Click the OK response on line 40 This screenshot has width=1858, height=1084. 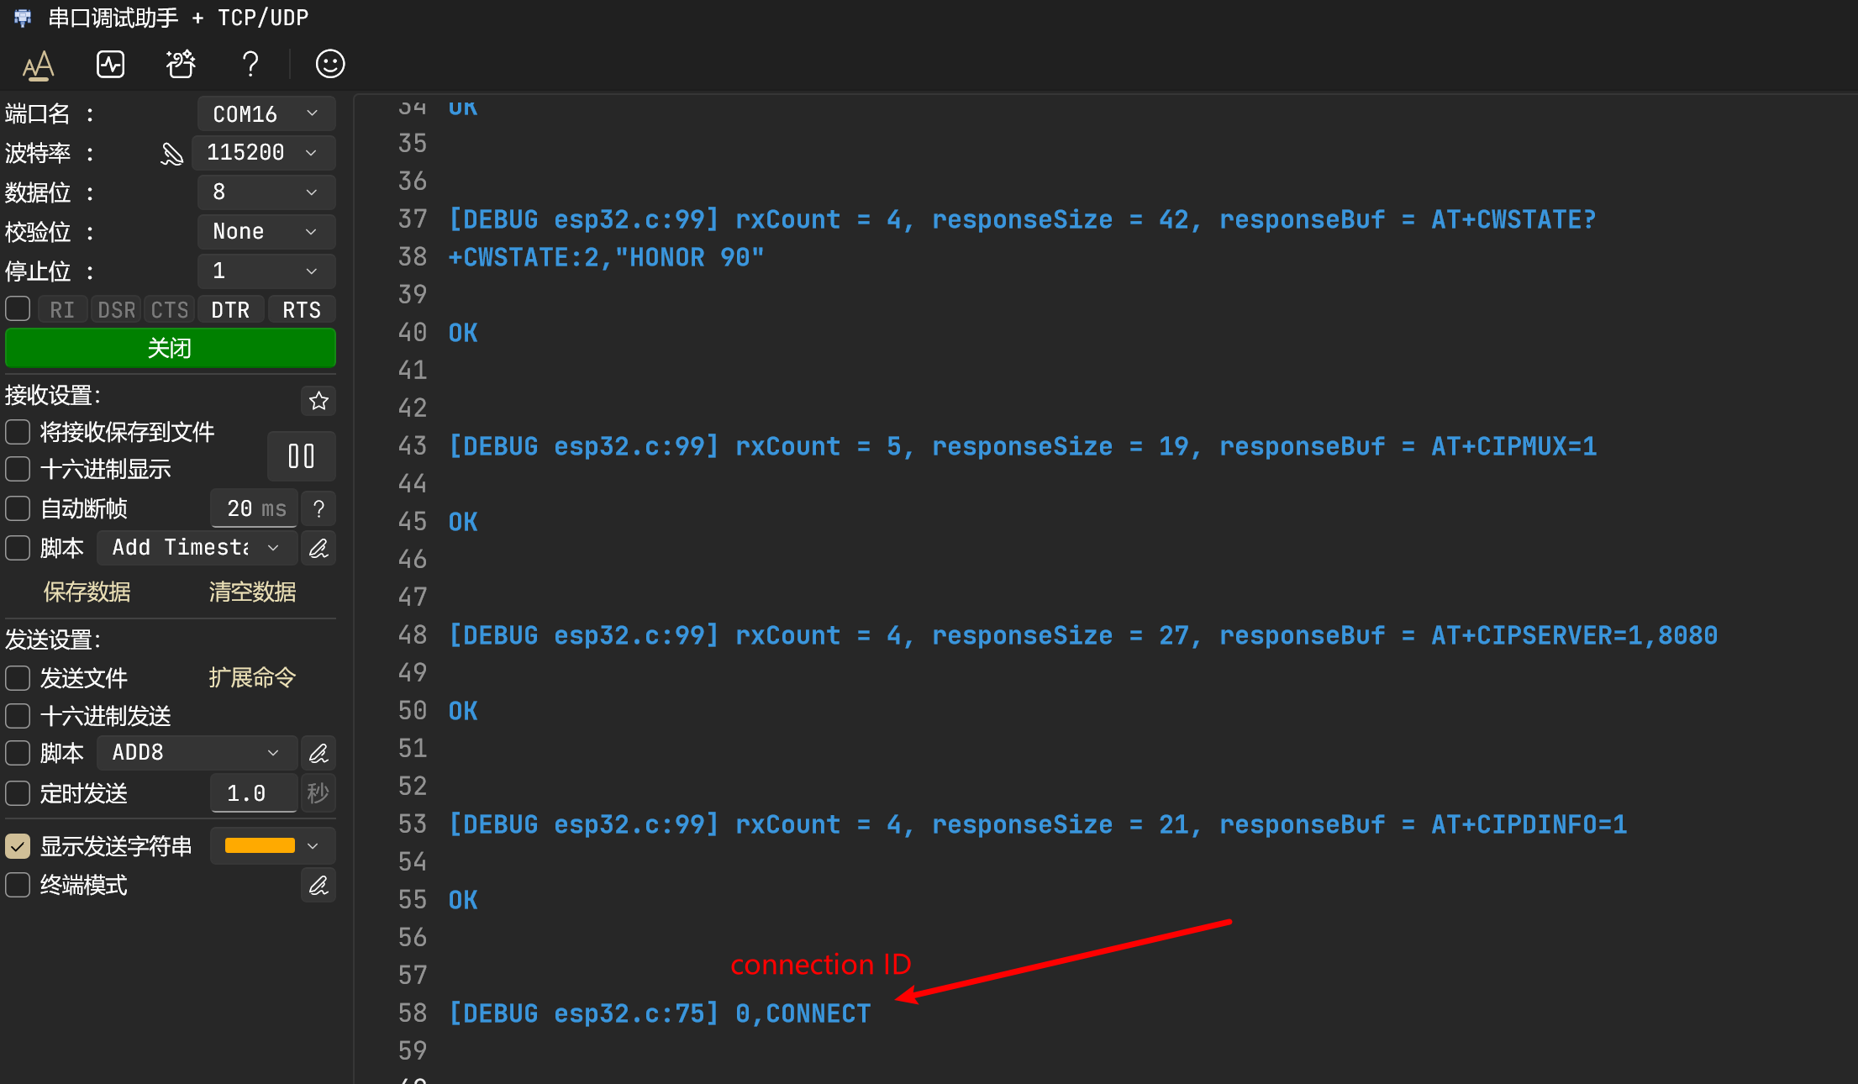[x=463, y=333]
